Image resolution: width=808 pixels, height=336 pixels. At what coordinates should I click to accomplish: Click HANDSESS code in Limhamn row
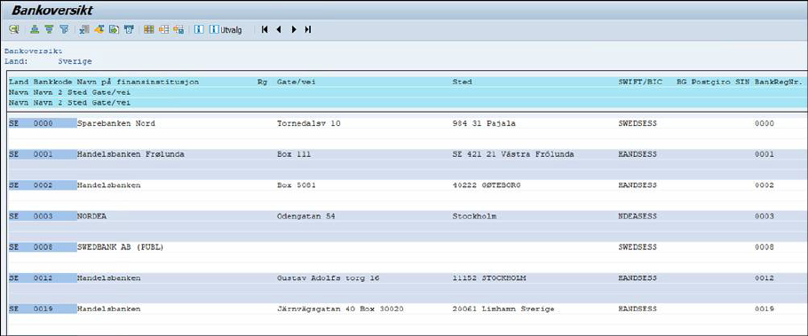[x=638, y=309]
